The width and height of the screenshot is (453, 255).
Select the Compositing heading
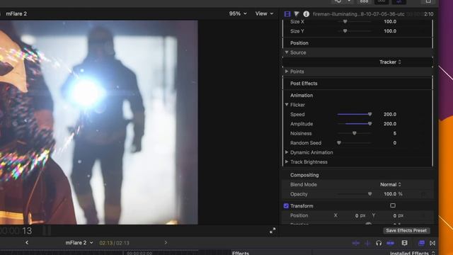[x=304, y=175]
